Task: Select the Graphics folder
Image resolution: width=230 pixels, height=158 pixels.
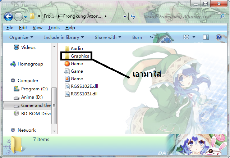Action: pyautogui.click(x=80, y=56)
